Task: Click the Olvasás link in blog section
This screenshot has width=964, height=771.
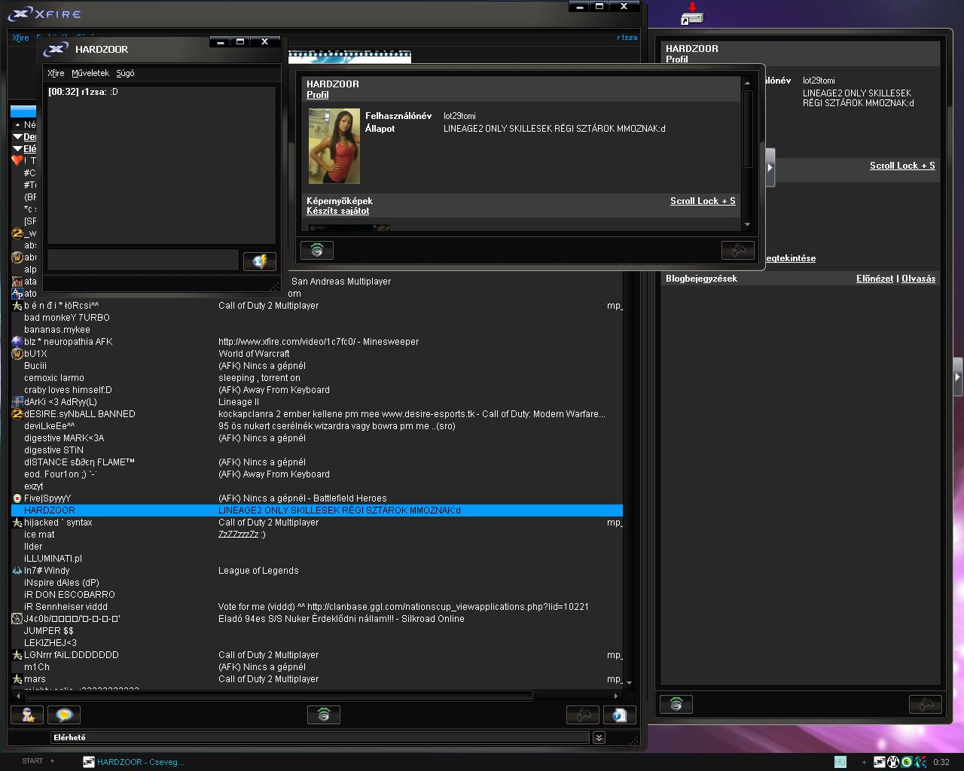Action: click(x=918, y=279)
